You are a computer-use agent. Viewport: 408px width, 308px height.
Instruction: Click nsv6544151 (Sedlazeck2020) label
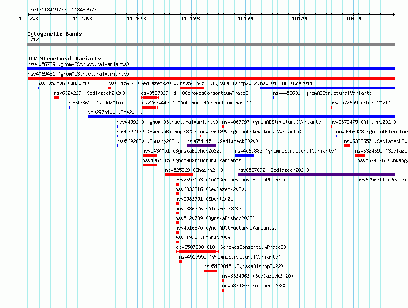[x=222, y=141]
